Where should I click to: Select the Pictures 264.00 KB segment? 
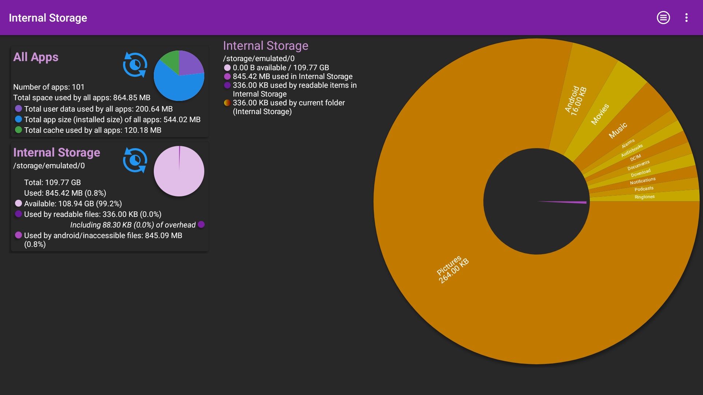tap(453, 270)
